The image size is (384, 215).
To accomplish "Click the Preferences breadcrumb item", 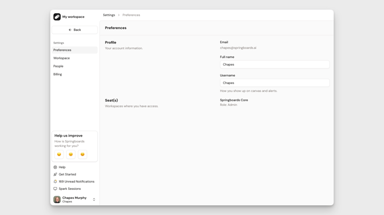I will pyautogui.click(x=131, y=15).
